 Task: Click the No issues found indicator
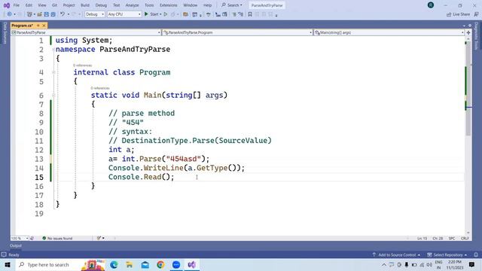pos(57,238)
